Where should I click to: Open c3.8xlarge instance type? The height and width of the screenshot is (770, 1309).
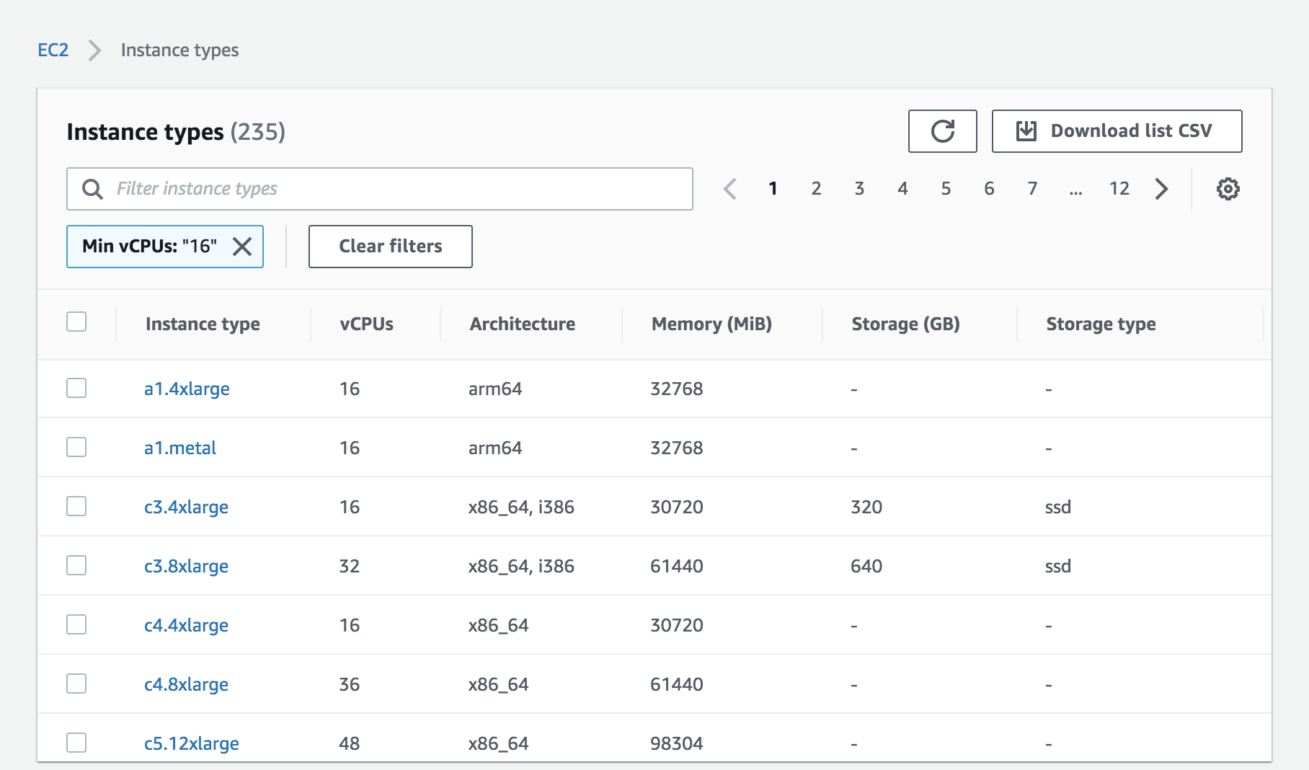click(x=186, y=566)
